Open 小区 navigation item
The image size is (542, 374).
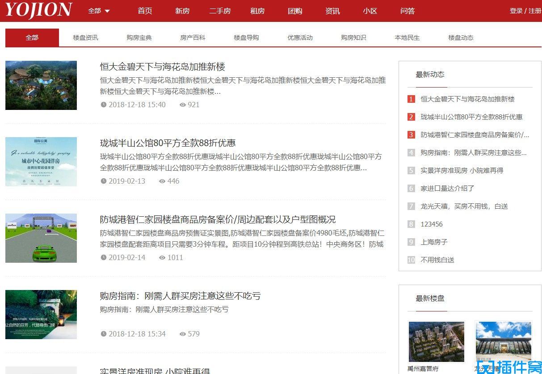(x=370, y=11)
